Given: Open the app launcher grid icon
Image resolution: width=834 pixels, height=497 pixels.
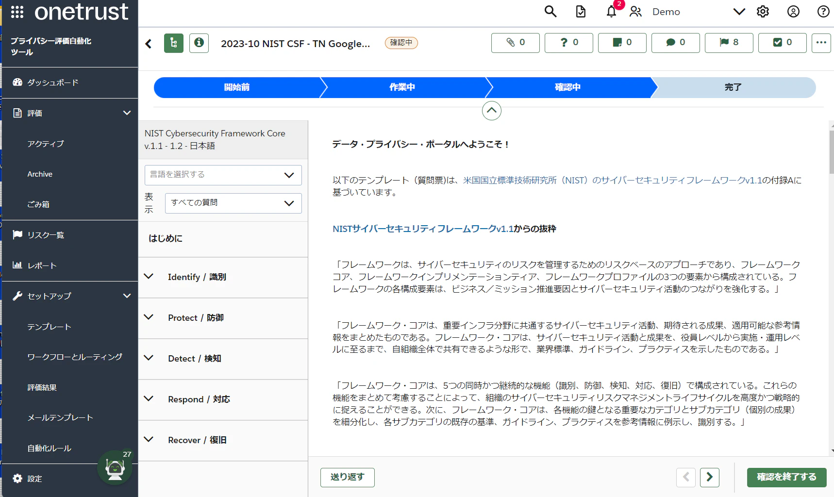Looking at the screenshot, I should [x=17, y=12].
